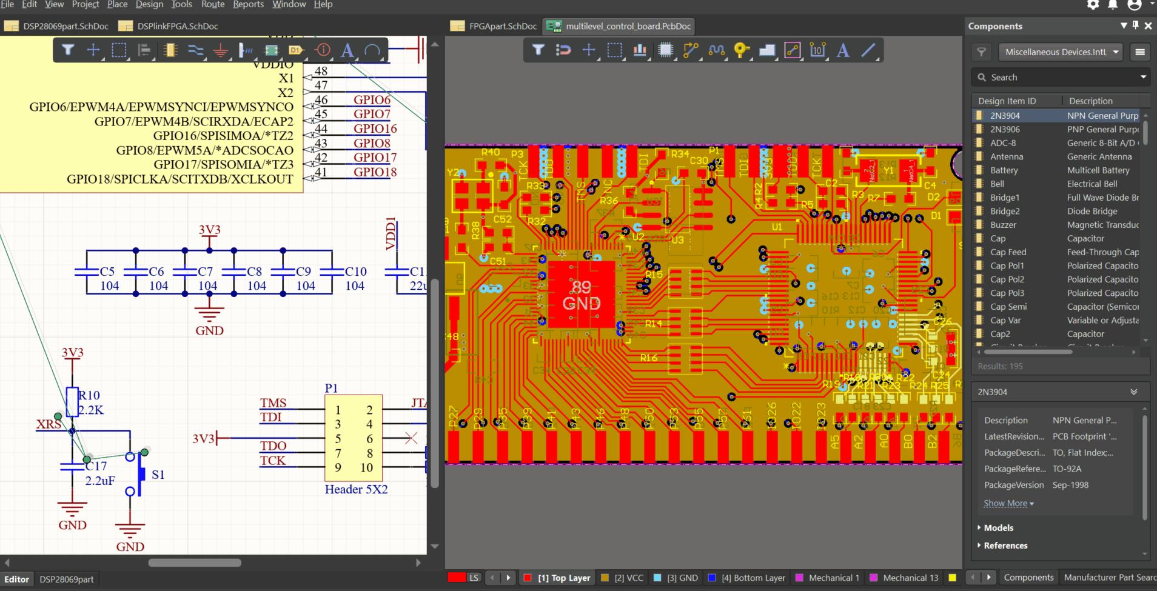Toggle the LS layer set button
This screenshot has width=1157, height=591.
[474, 578]
